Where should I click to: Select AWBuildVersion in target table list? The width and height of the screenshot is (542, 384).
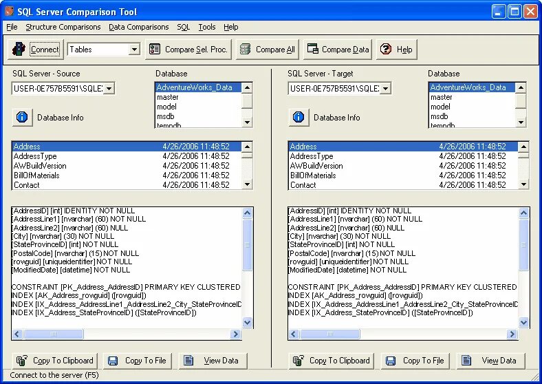(x=403, y=166)
